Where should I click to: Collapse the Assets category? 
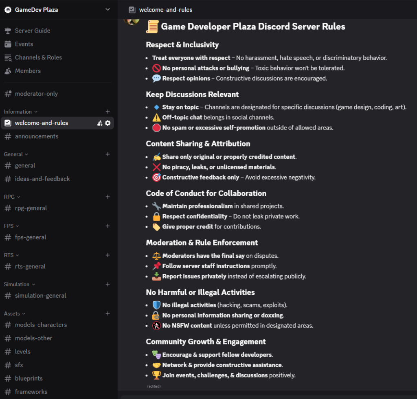[x=15, y=313]
